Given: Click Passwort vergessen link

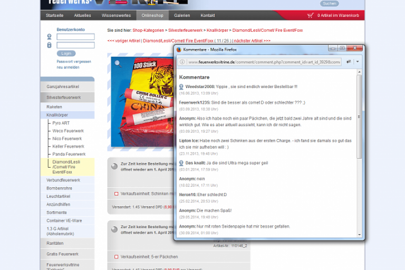Looking at the screenshot, I should click(x=74, y=62).
